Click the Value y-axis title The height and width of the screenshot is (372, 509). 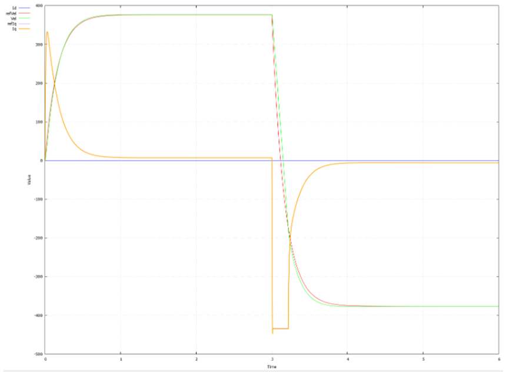click(x=29, y=180)
